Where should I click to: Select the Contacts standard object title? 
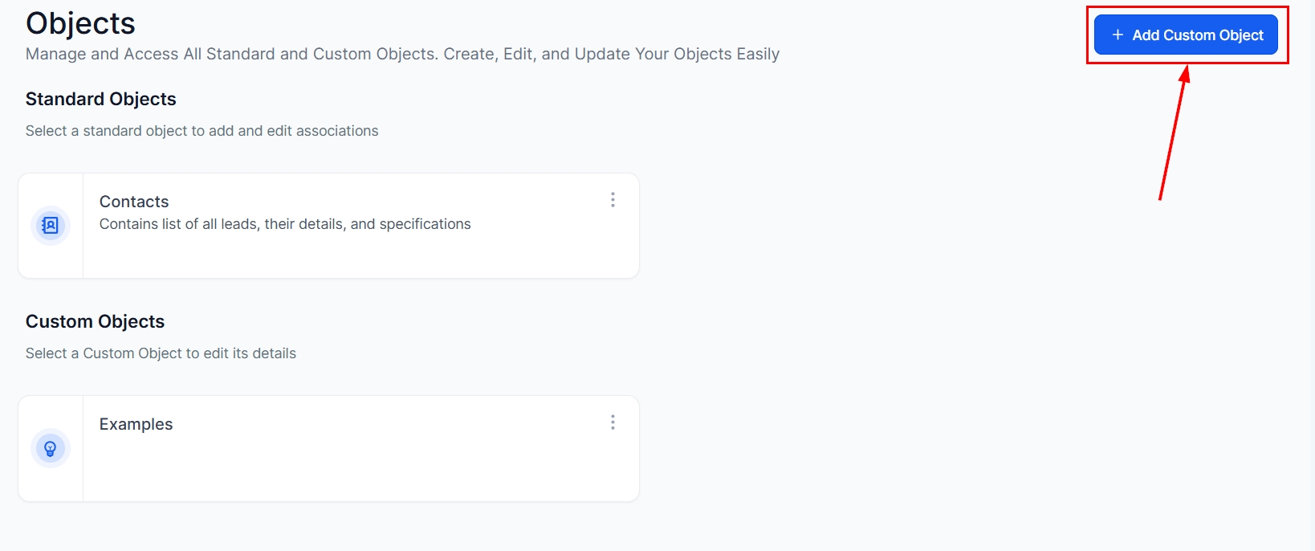click(x=134, y=202)
